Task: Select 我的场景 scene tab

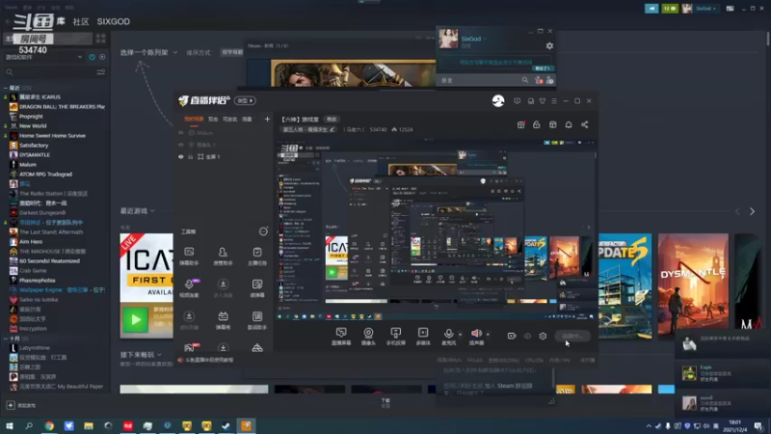Action: pos(194,119)
